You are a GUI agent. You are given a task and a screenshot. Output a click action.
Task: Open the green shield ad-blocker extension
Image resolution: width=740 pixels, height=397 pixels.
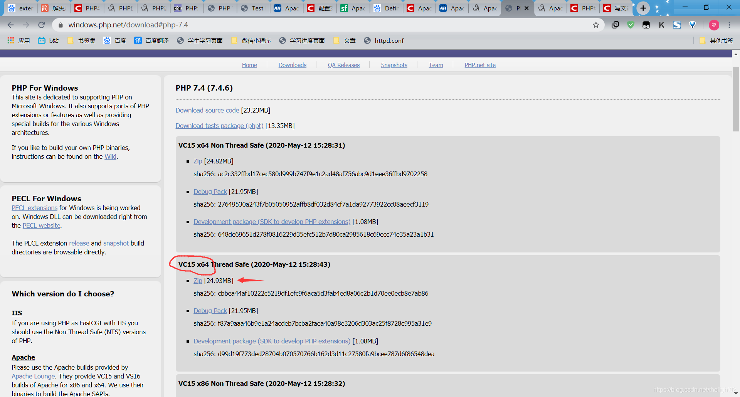click(631, 25)
